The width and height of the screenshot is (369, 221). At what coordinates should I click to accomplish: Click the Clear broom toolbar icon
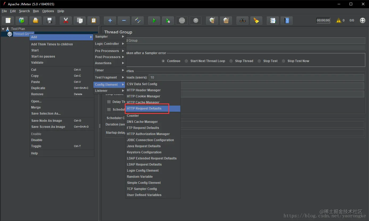point(212,20)
